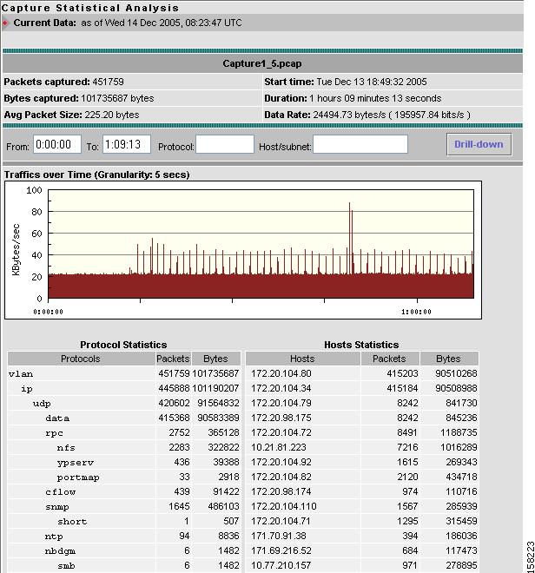
Task: Click the Bytes header in Hosts Statistics
Action: 449,359
